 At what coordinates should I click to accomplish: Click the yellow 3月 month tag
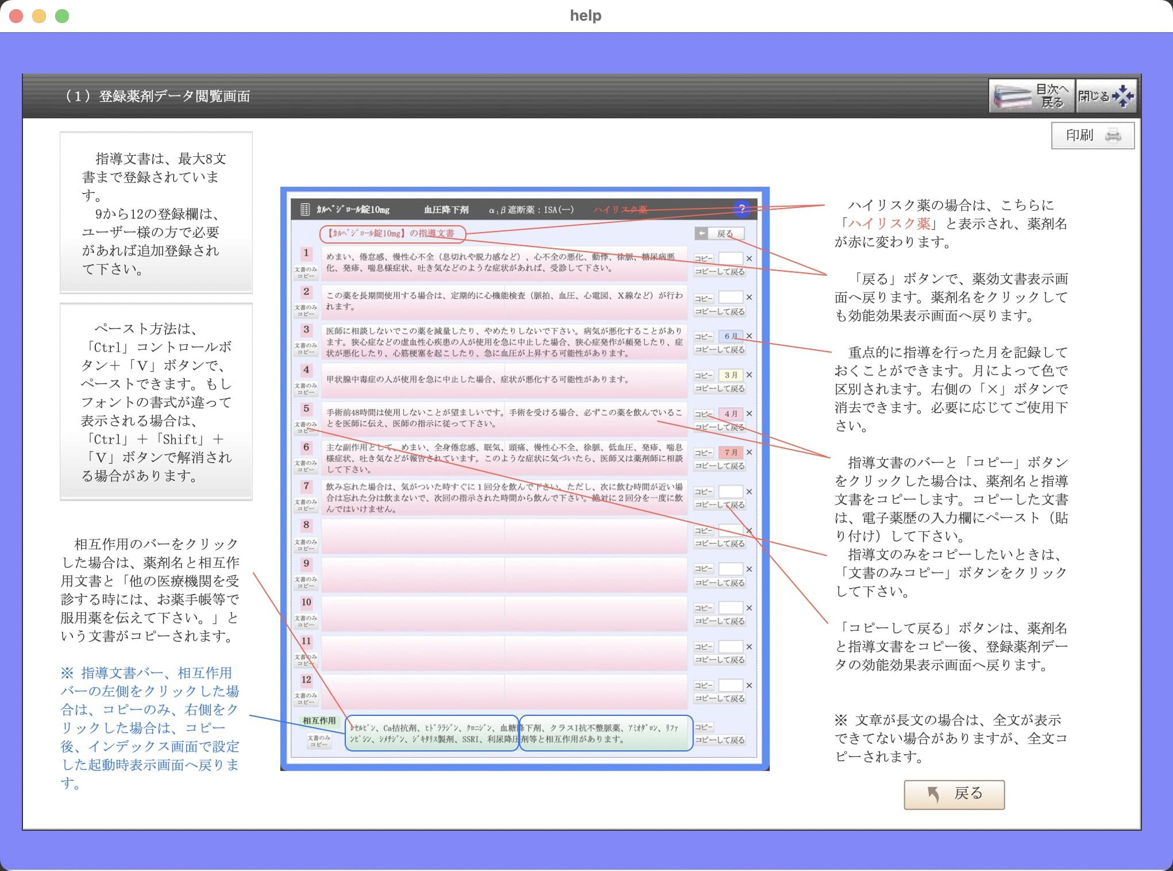tap(731, 375)
